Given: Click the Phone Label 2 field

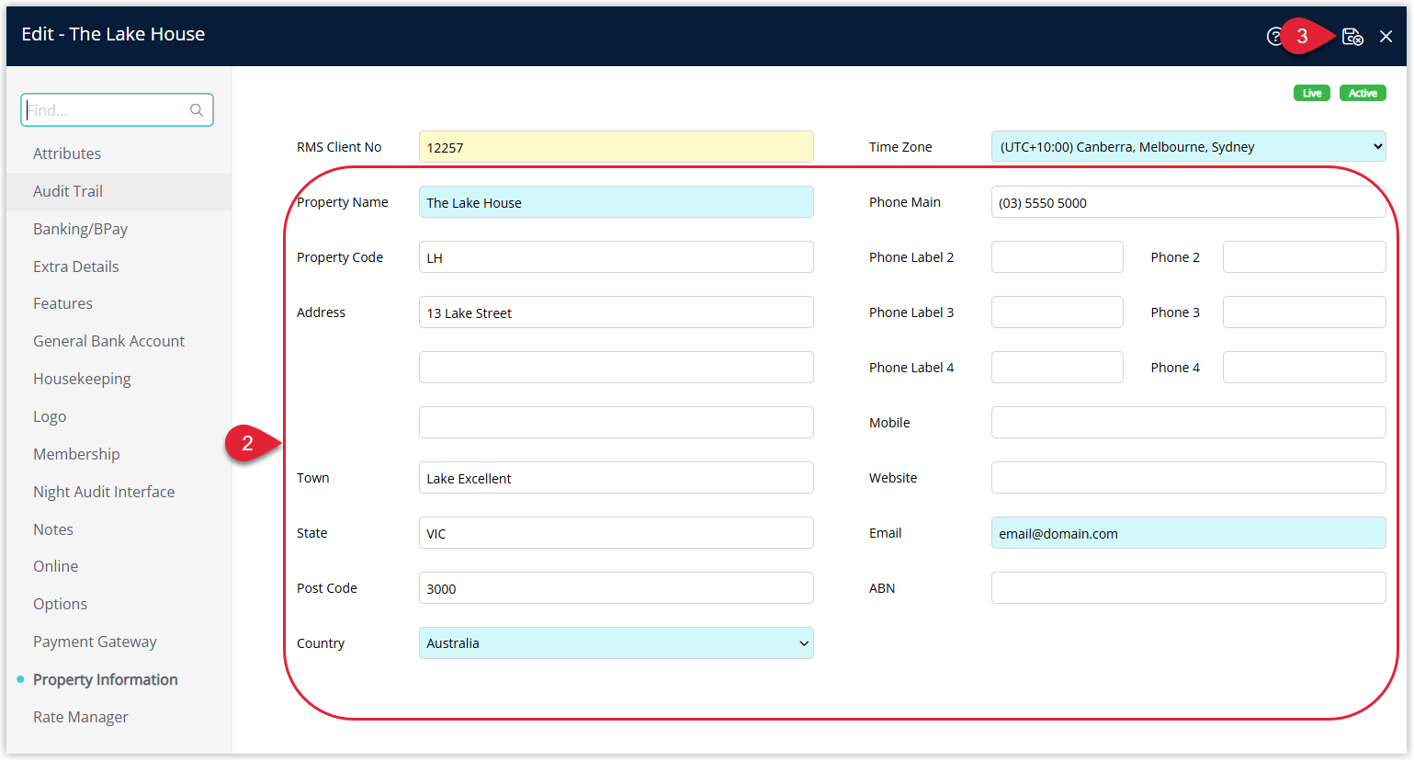Looking at the screenshot, I should 1057,257.
